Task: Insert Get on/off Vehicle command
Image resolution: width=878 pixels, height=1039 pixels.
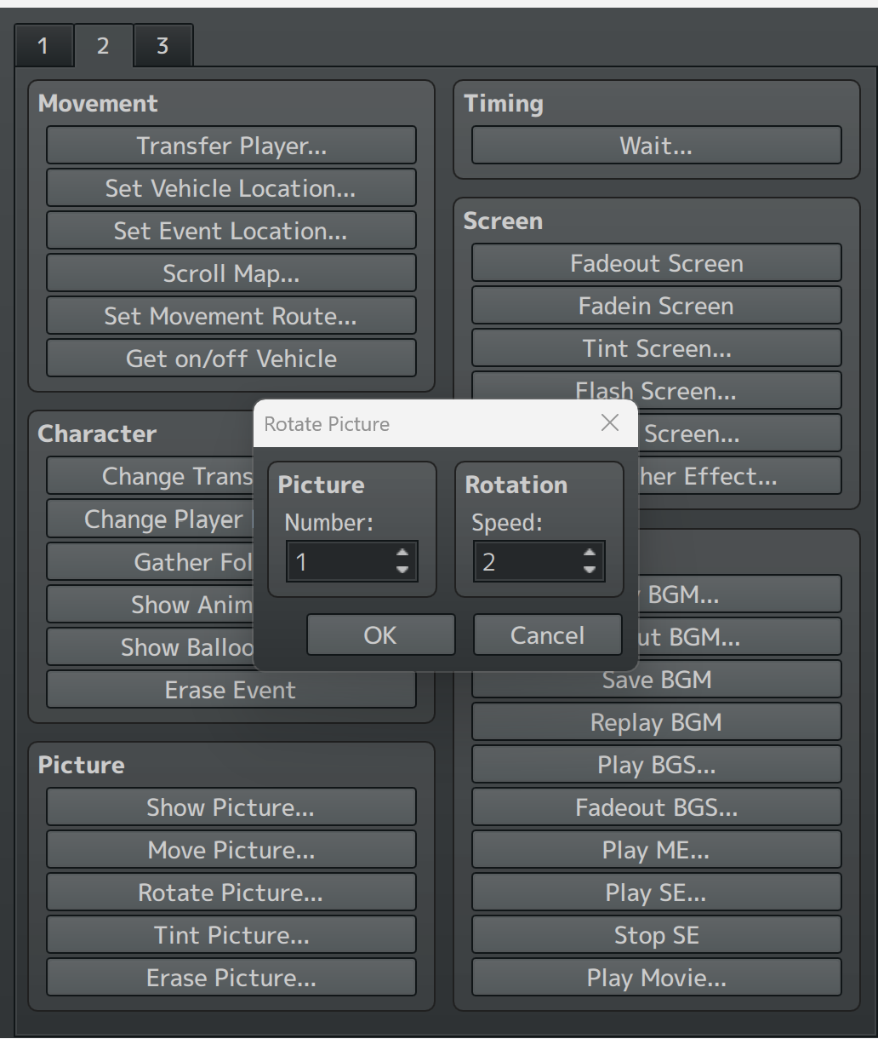Action: point(231,359)
